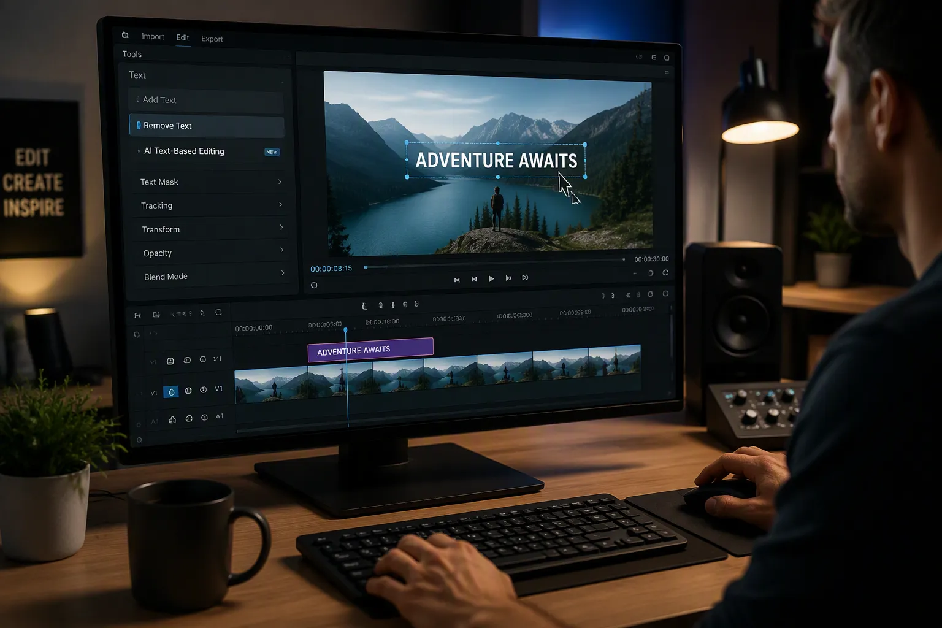Screen dimensions: 942x628
Task: Toggle the lock icon on the title track header
Action: (x=170, y=361)
